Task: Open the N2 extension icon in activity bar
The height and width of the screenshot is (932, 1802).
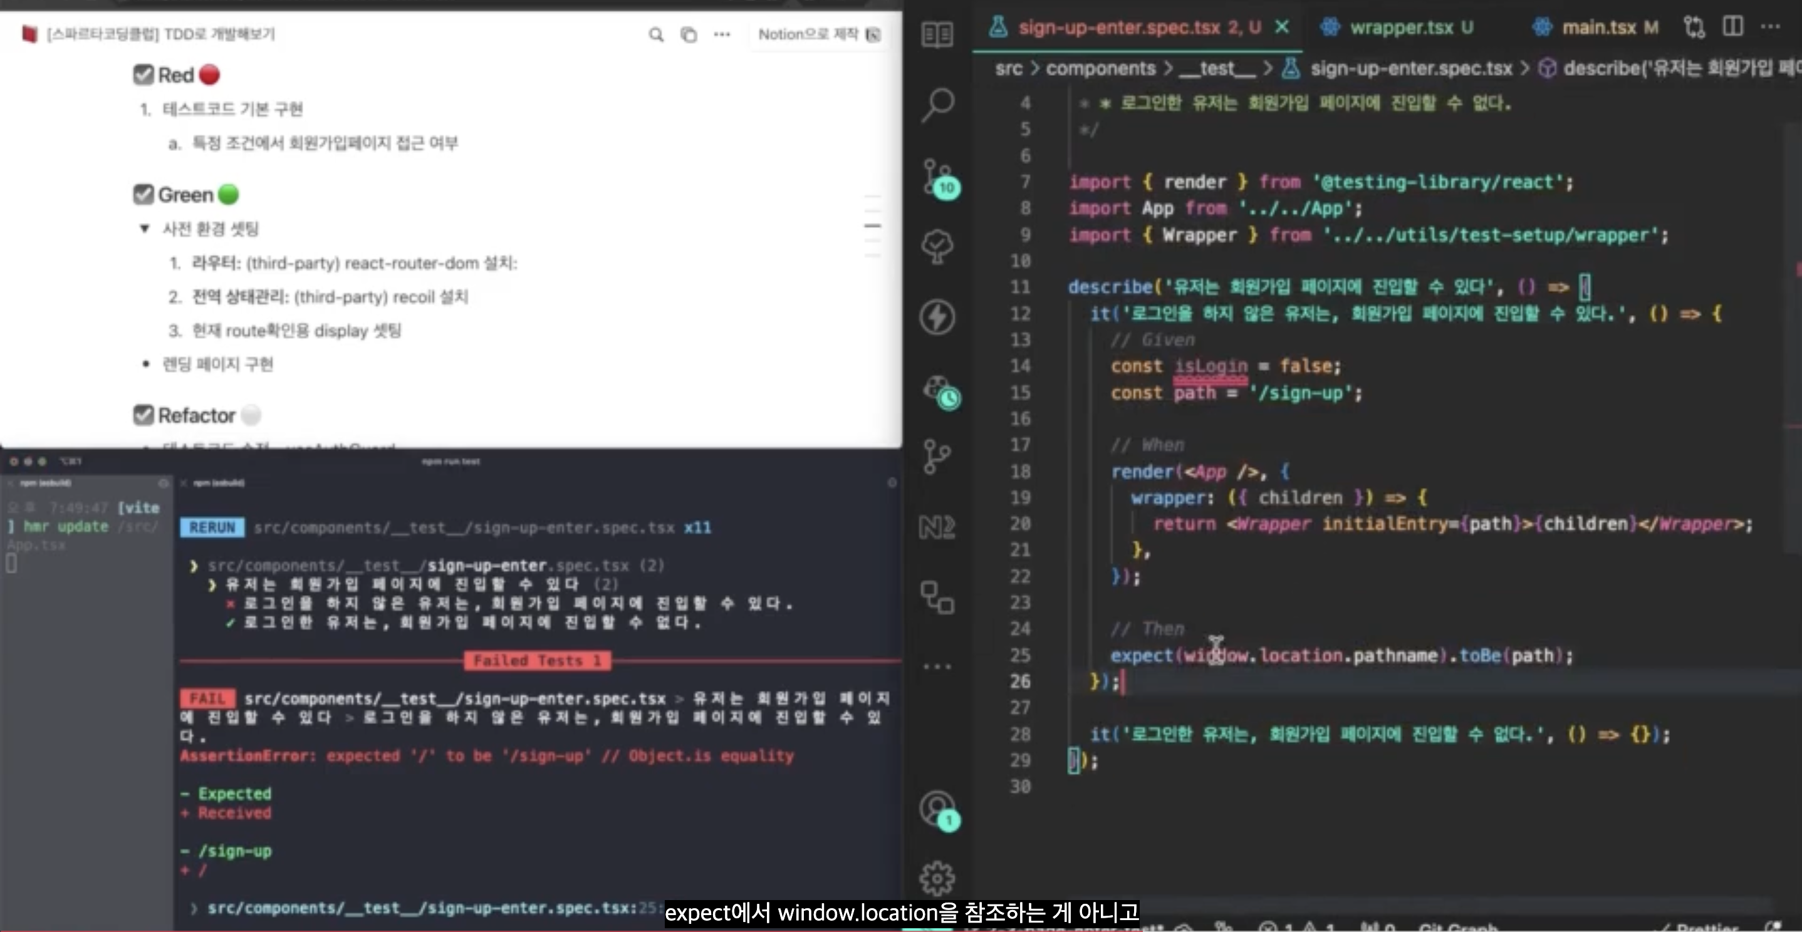Action: (x=937, y=527)
